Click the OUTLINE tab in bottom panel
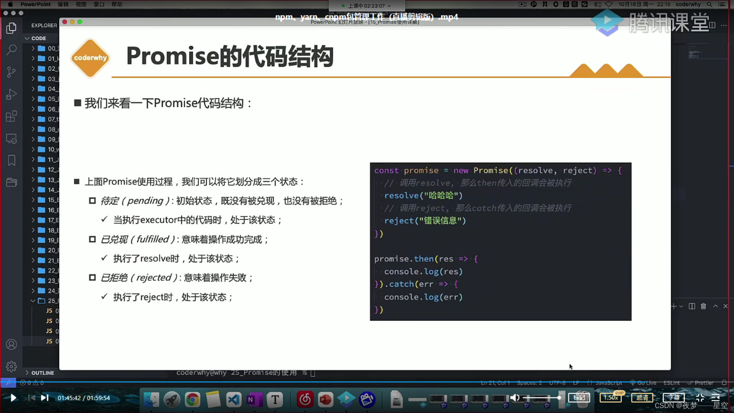Screen dimensions: 734x413 43,373
